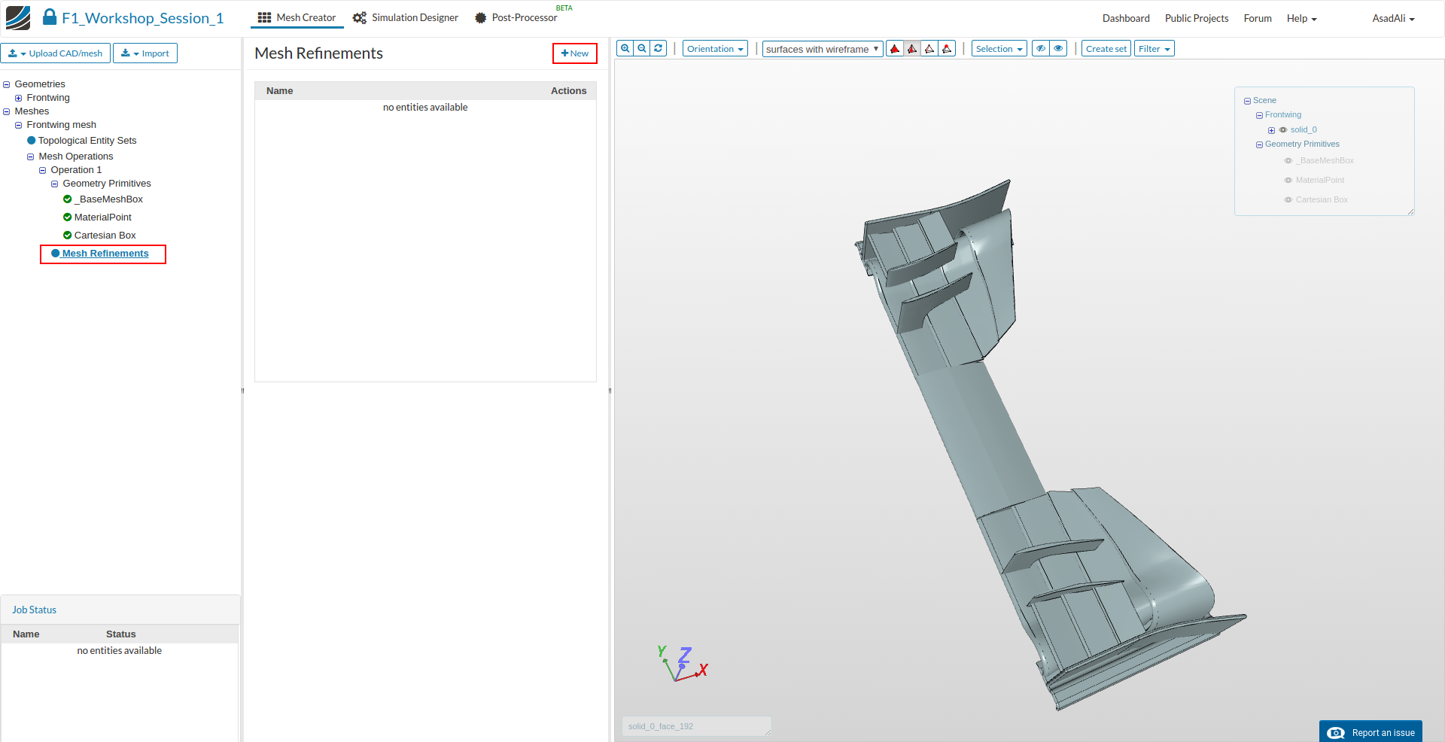Open the Orientation dropdown

click(715, 49)
